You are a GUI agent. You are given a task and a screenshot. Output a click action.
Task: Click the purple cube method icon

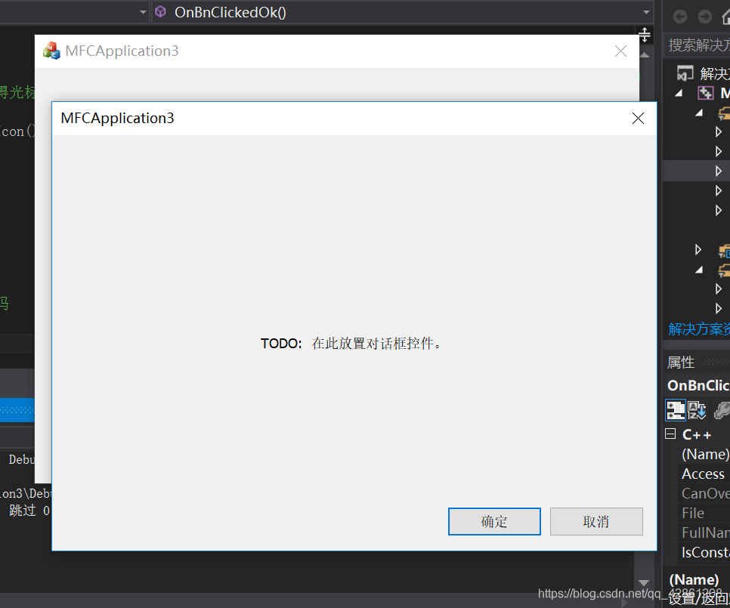tap(161, 11)
